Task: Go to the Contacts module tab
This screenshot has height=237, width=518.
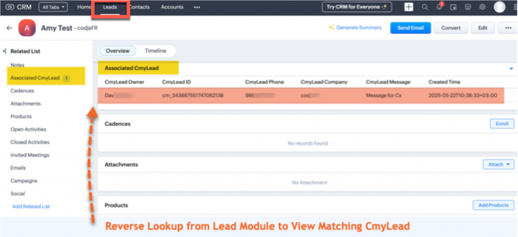Action: click(x=141, y=7)
